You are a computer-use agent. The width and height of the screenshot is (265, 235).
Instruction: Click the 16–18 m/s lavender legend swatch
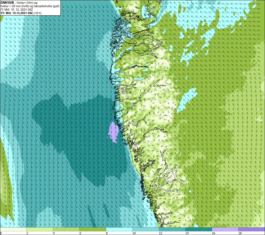(225, 229)
